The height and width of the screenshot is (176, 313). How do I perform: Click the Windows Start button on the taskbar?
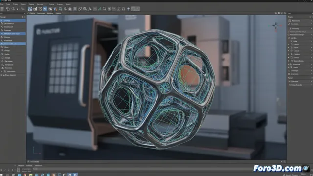(x=1, y=175)
